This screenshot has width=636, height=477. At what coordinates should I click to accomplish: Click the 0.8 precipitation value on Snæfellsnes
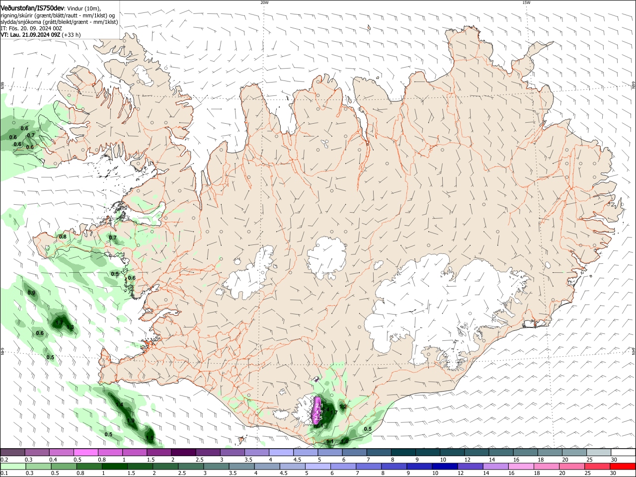63,237
